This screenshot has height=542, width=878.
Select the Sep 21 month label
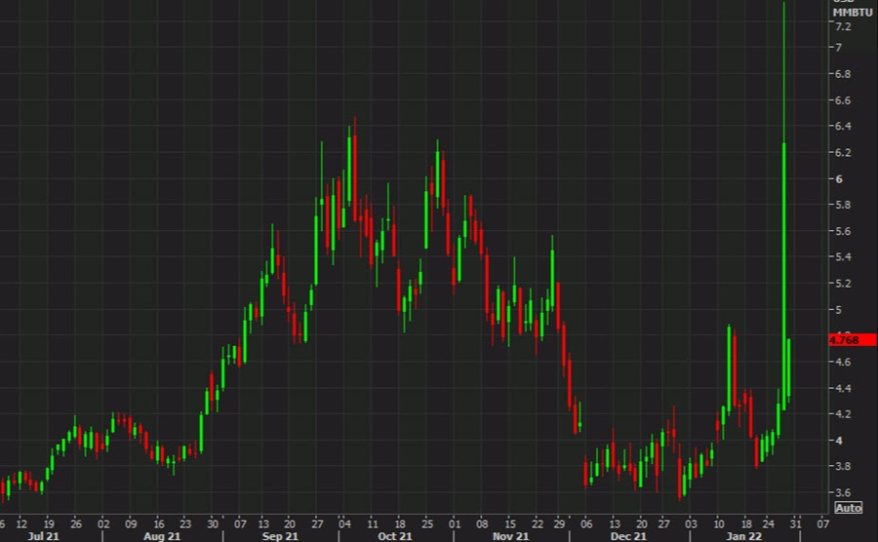281,535
